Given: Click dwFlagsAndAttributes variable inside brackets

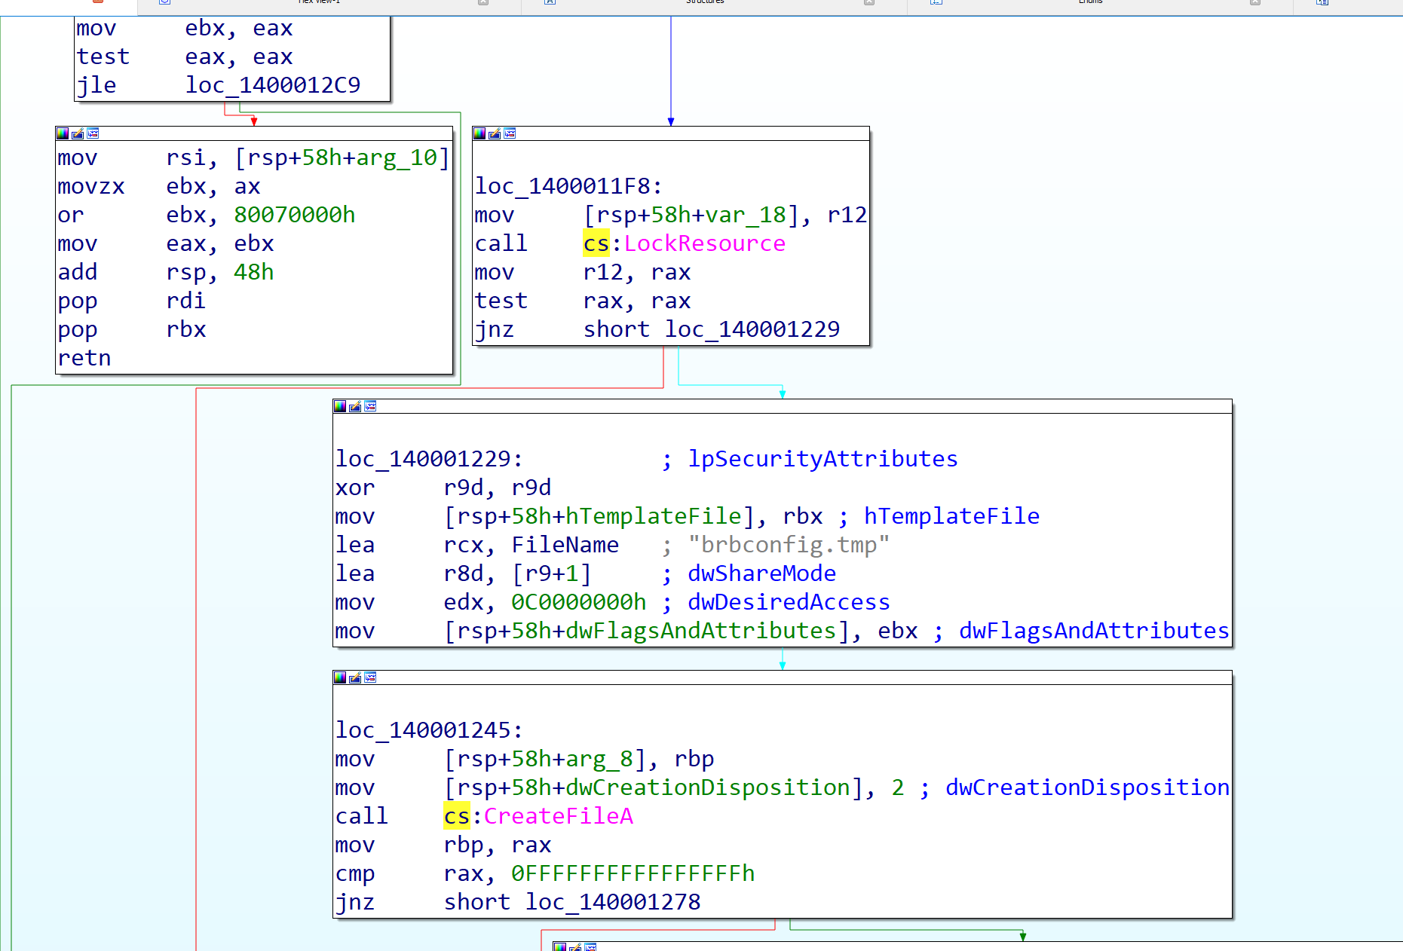Looking at the screenshot, I should tap(701, 631).
